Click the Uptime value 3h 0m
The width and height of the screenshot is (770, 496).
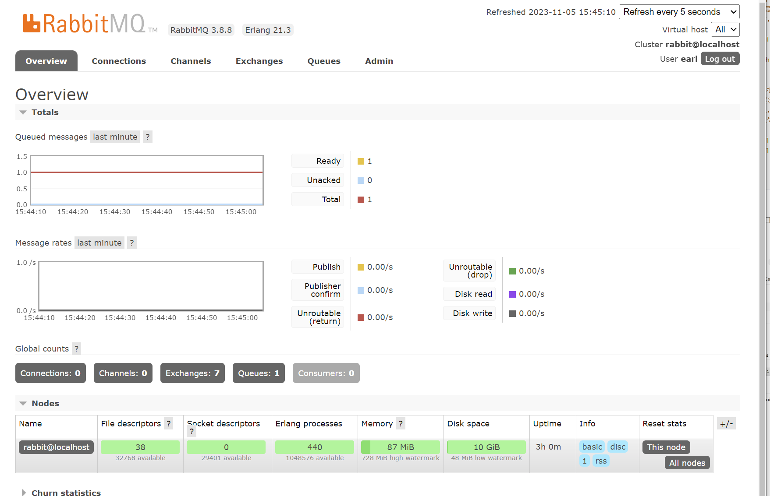click(x=548, y=447)
